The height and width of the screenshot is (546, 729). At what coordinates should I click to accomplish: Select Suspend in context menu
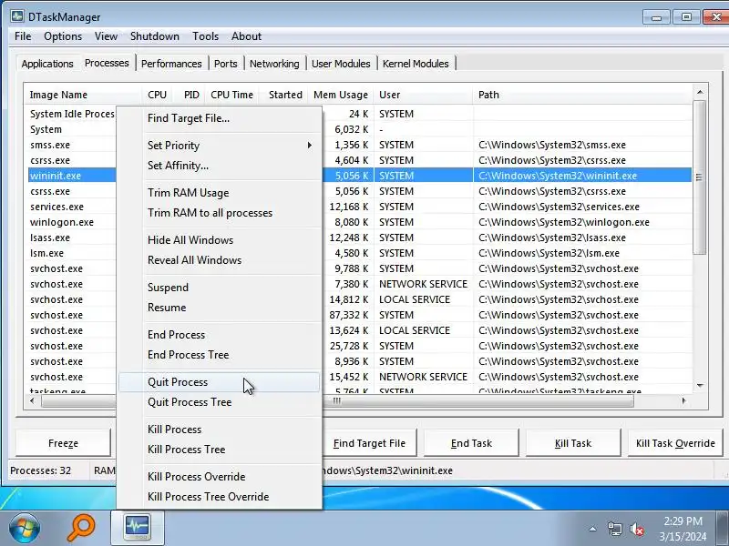tap(220, 288)
